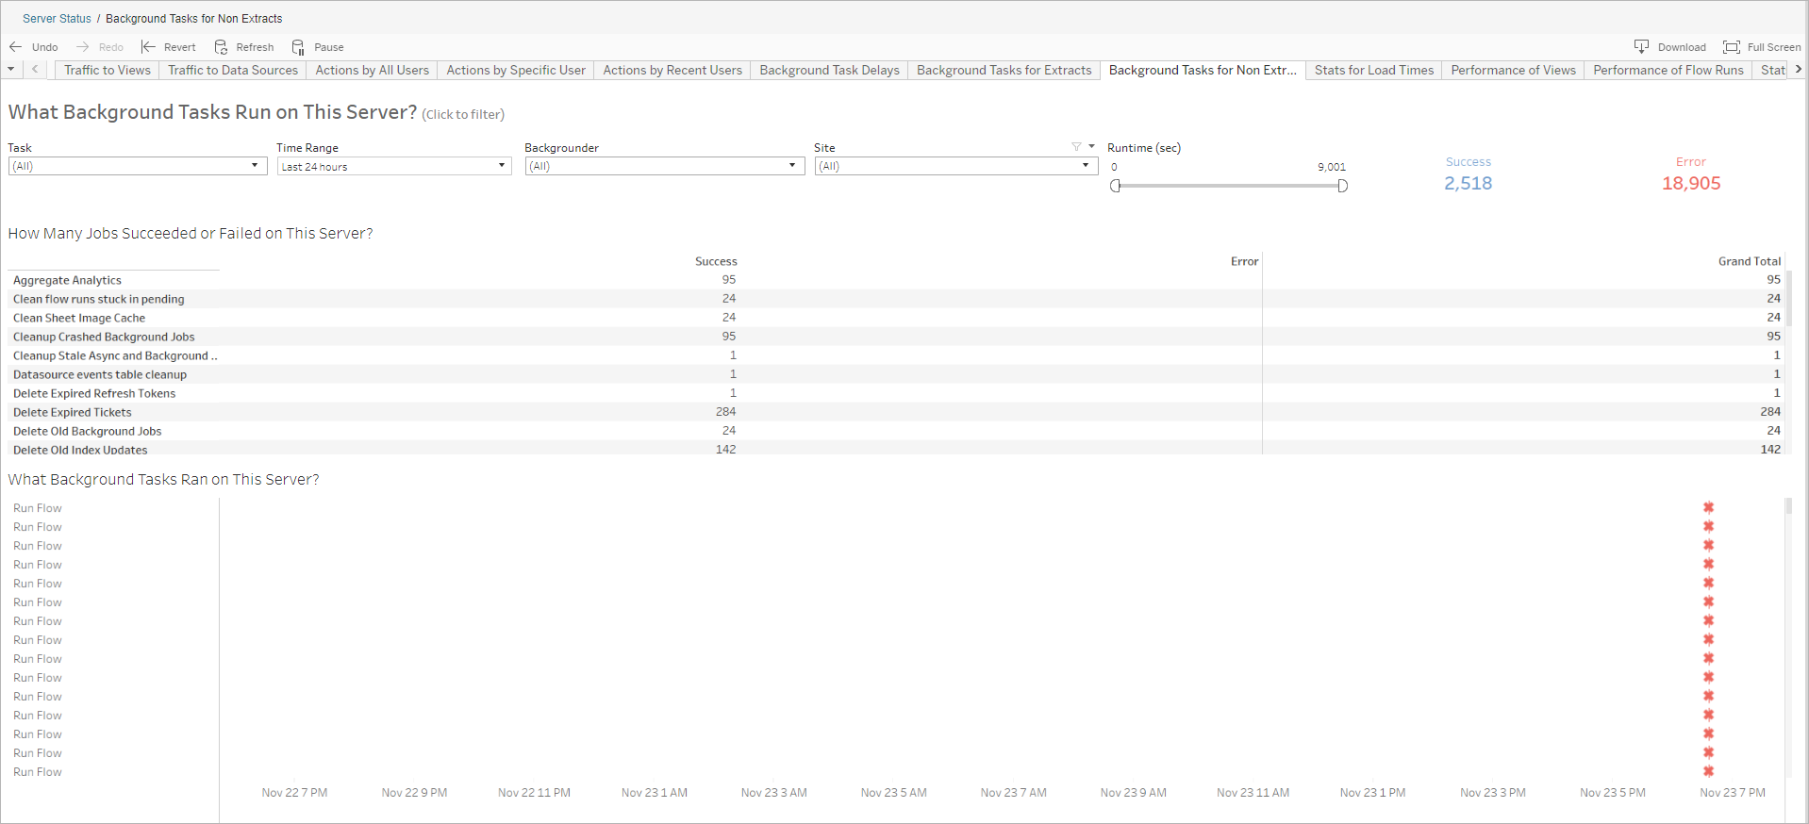Click the Revert icon
This screenshot has height=824, width=1809.
point(148,47)
